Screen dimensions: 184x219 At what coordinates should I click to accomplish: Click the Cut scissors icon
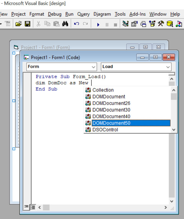click(39, 24)
